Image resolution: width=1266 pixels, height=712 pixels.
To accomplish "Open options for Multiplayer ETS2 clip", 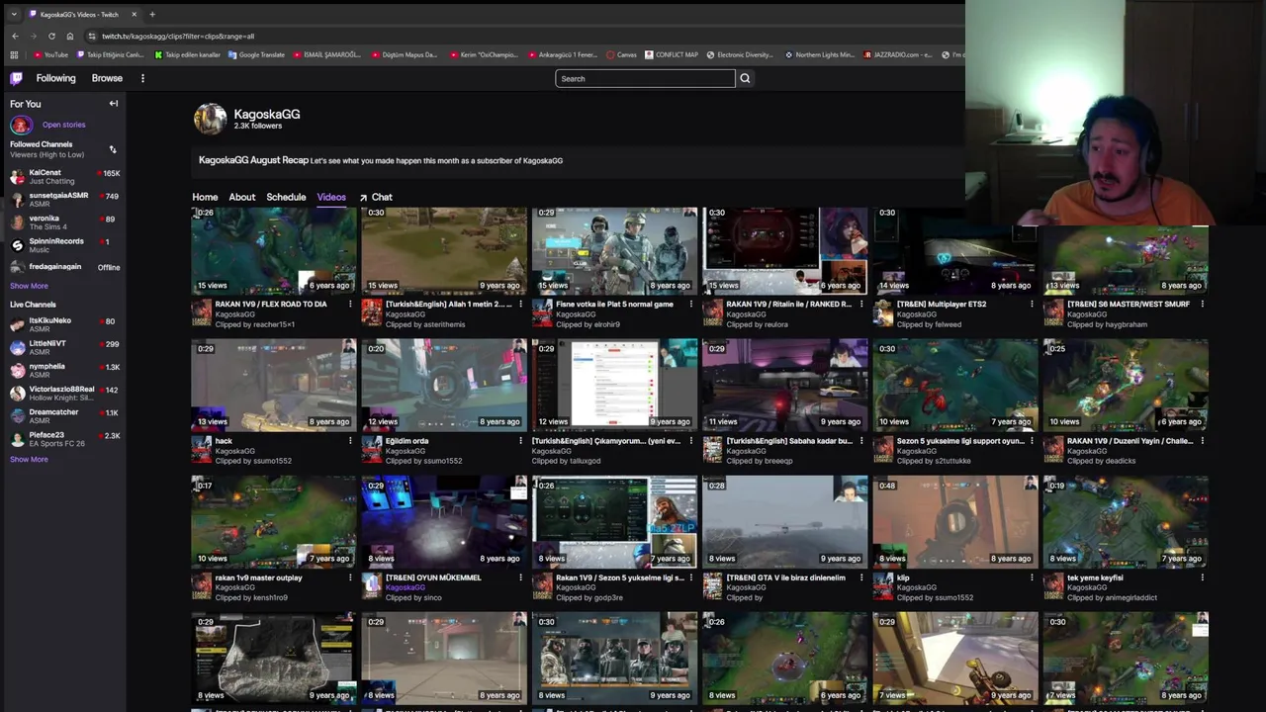I will click(x=1032, y=304).
